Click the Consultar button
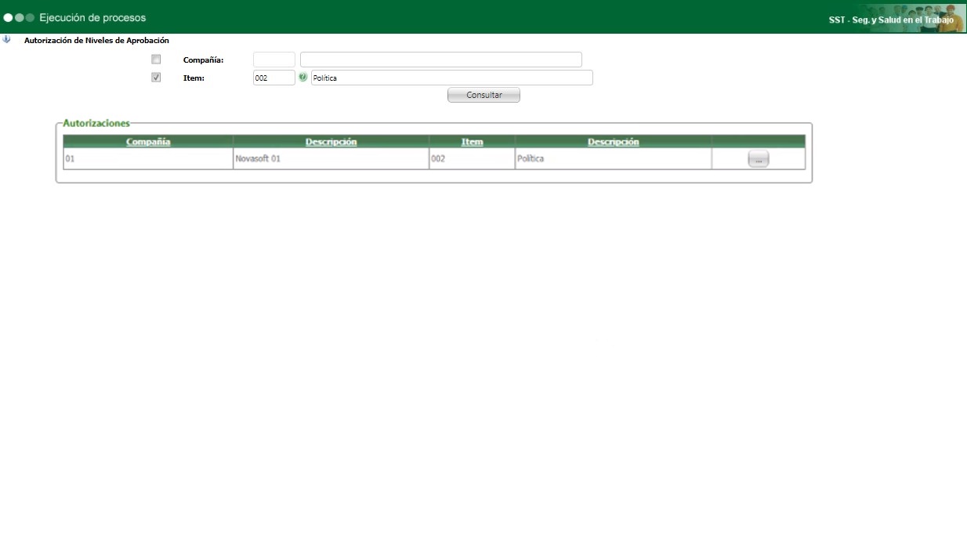The width and height of the screenshot is (967, 547). tap(483, 95)
